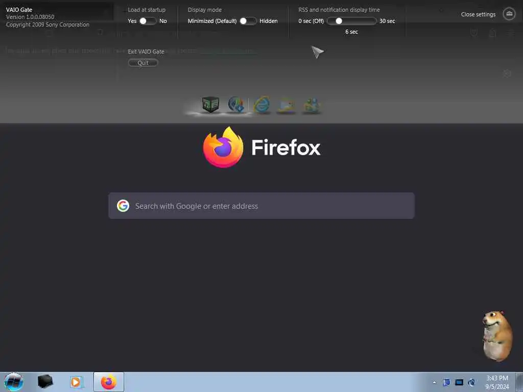Toggle the Load at startup switch
This screenshot has height=392, width=523.
(x=148, y=21)
